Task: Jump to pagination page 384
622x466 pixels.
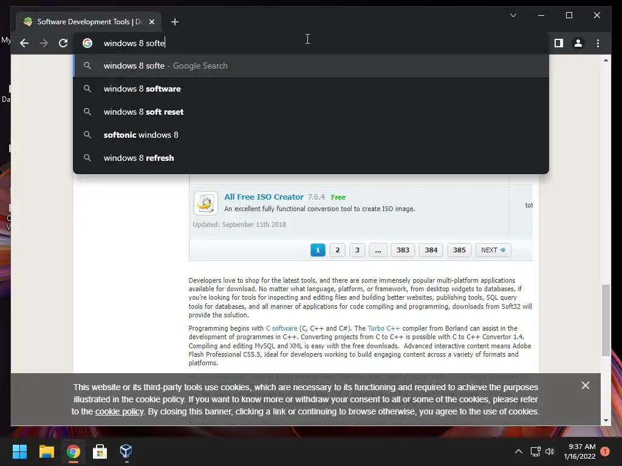Action: [x=431, y=250]
